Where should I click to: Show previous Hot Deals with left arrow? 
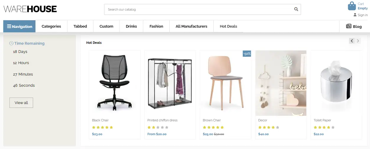(x=352, y=41)
